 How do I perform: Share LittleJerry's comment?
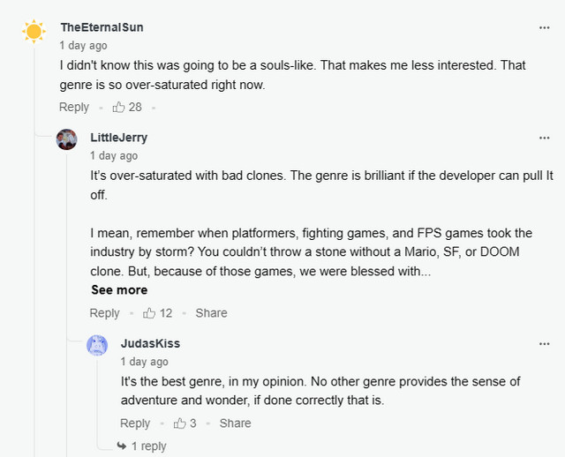[212, 313]
